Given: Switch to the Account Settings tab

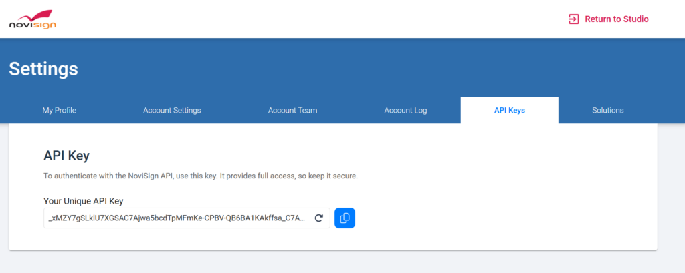Looking at the screenshot, I should [x=172, y=110].
